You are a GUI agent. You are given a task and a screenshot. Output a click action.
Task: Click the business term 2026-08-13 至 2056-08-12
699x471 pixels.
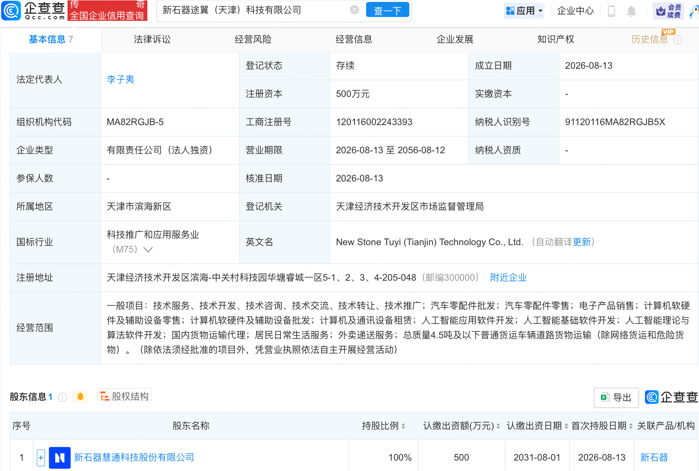390,150
